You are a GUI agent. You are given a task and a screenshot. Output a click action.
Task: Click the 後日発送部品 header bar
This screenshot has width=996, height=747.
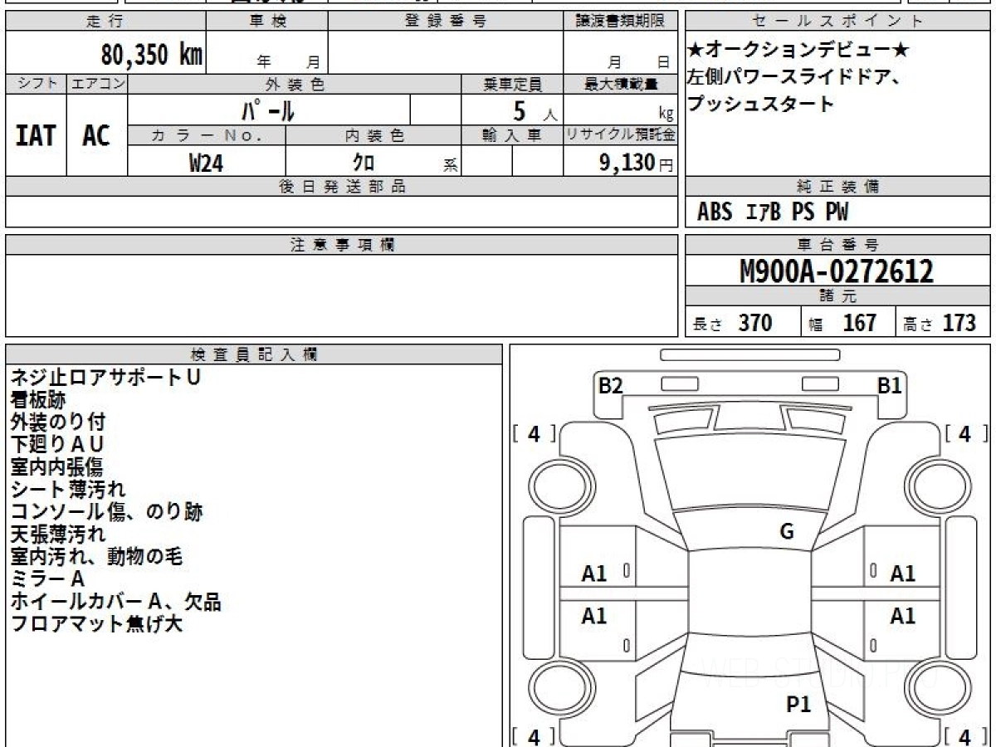[x=341, y=187]
